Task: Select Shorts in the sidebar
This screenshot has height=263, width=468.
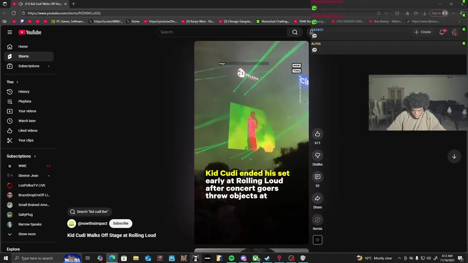Action: tap(29, 56)
